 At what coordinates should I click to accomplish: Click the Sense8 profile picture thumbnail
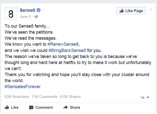(11, 14)
